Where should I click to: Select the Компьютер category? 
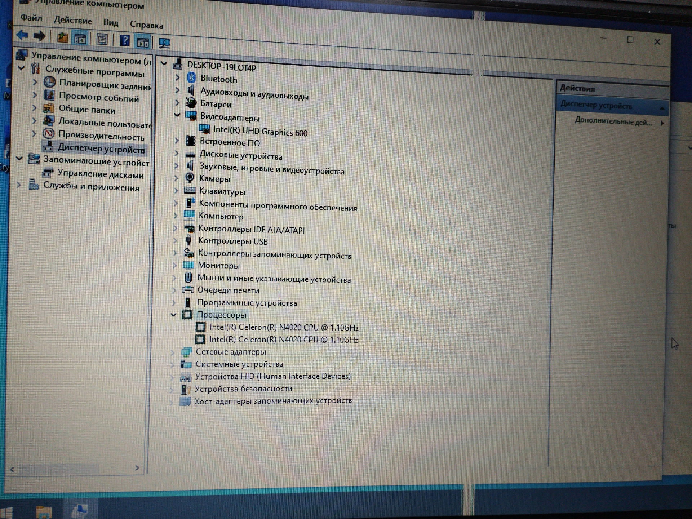[x=221, y=216]
